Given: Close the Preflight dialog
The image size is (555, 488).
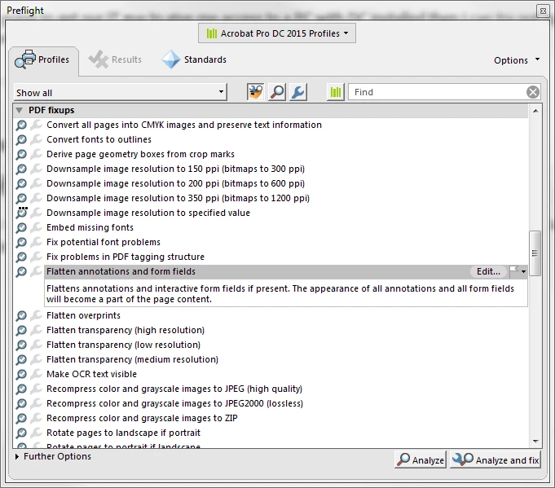Looking at the screenshot, I should point(543,11).
